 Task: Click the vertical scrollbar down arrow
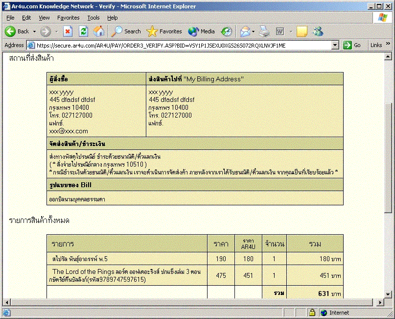coord(388,294)
